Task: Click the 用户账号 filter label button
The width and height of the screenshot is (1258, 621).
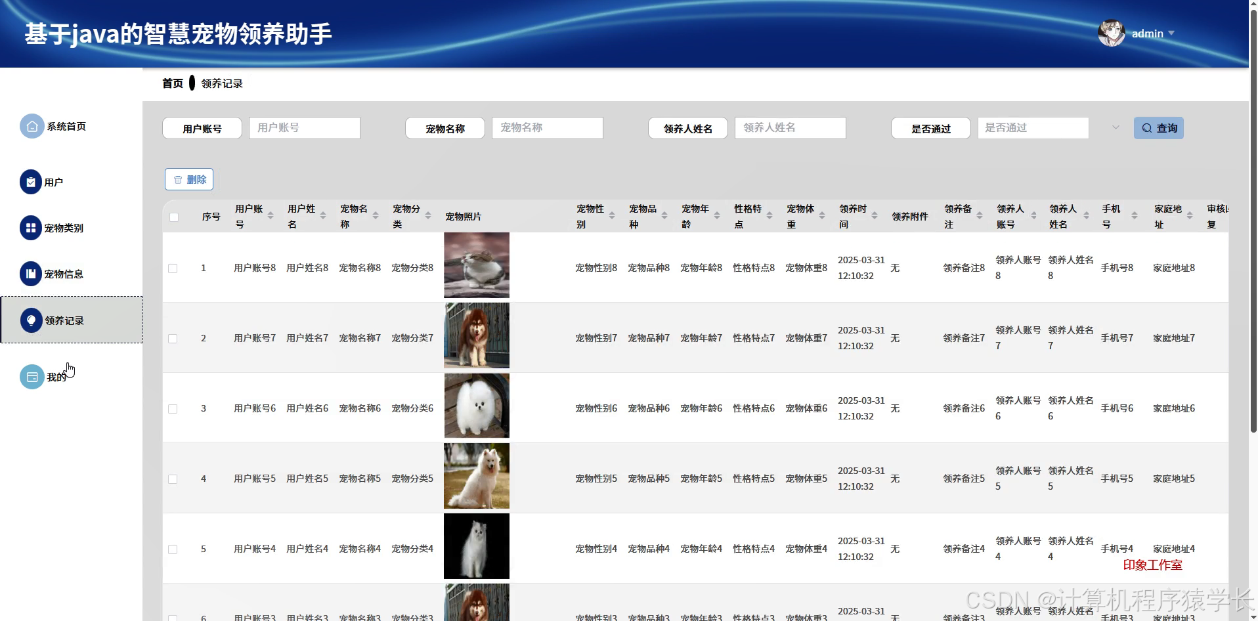Action: coord(202,128)
